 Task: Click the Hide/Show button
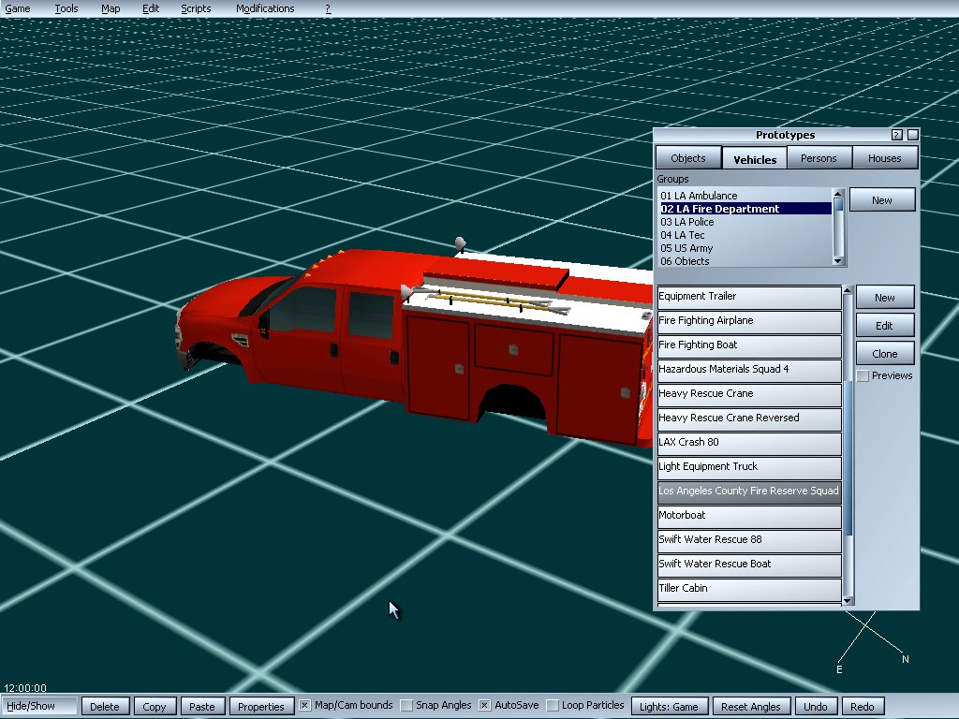tap(39, 706)
